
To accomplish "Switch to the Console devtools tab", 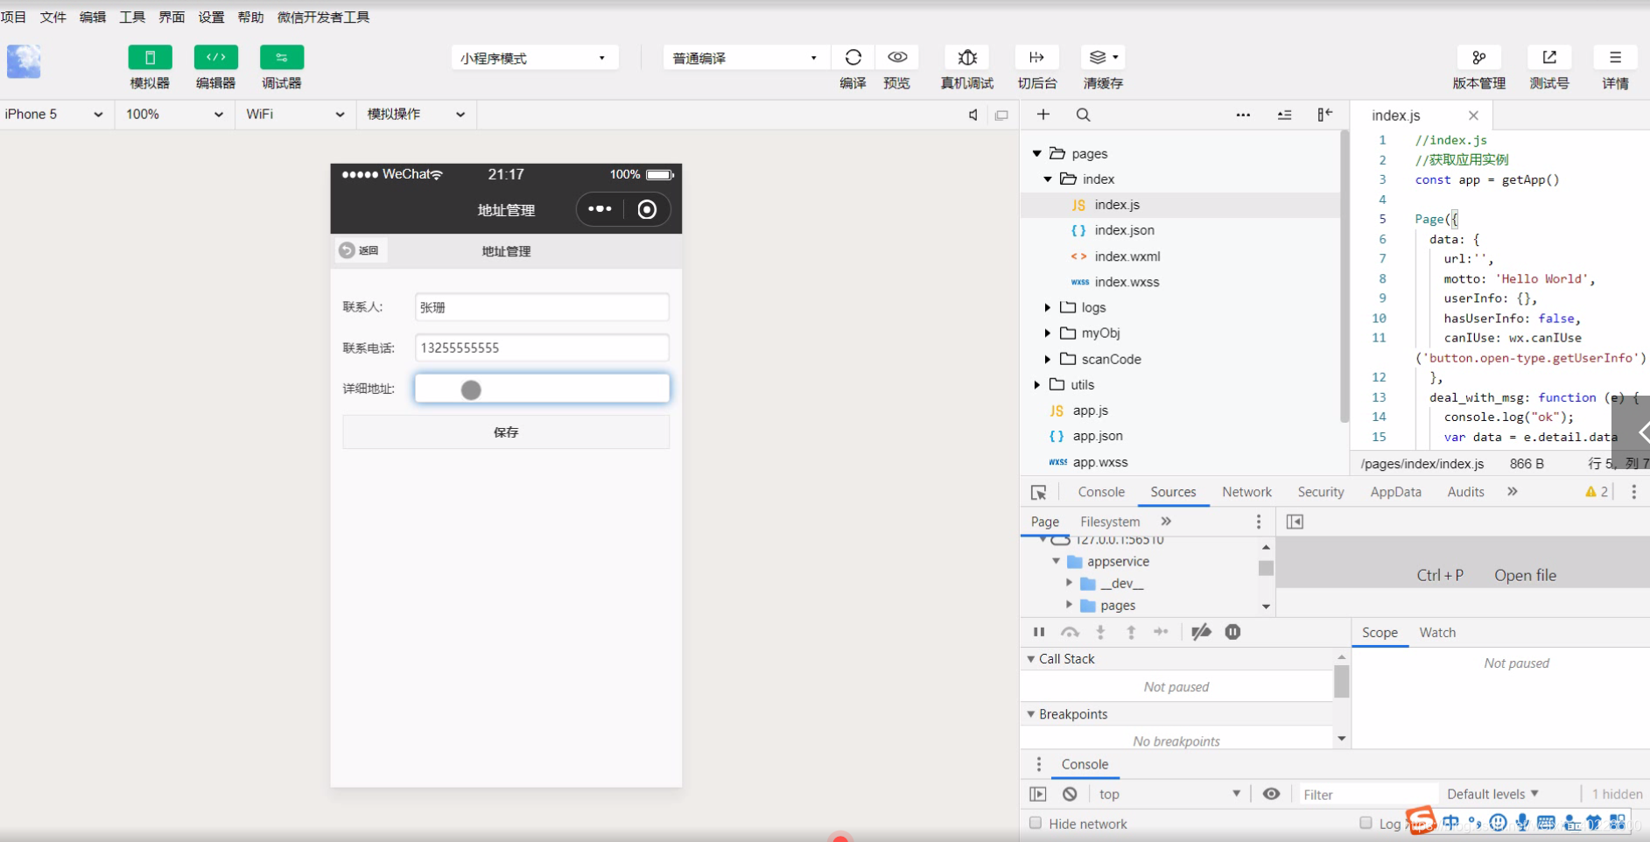I will click(x=1101, y=492).
